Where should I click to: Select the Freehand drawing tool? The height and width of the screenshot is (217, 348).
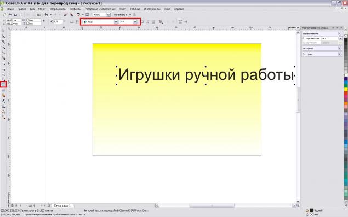click(x=3, y=52)
